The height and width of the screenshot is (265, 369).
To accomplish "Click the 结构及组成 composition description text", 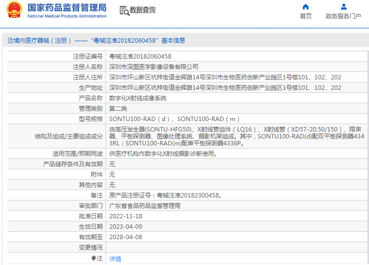I will [237, 136].
